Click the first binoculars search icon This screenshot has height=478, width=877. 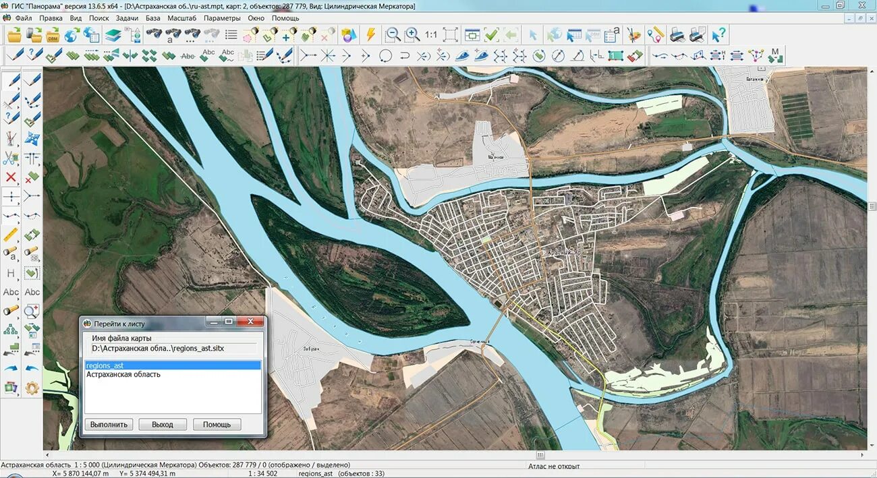coord(154,33)
